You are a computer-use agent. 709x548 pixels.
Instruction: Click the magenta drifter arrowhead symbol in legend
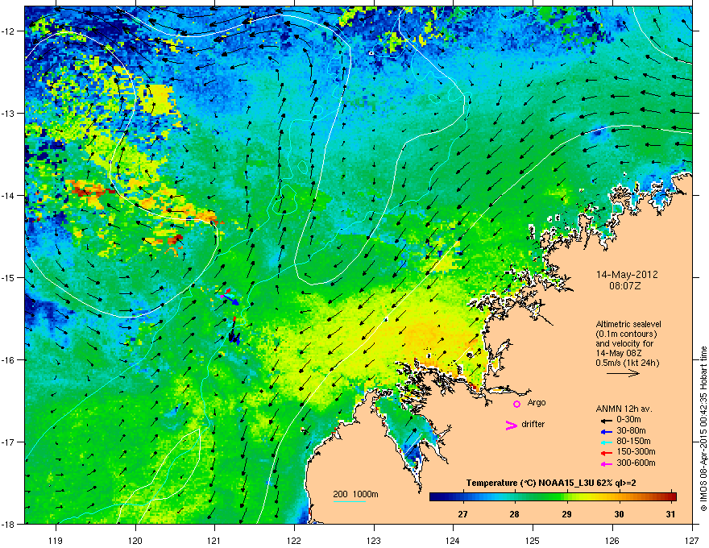point(512,425)
